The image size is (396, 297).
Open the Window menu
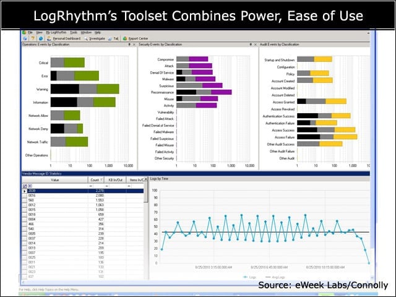coord(86,32)
